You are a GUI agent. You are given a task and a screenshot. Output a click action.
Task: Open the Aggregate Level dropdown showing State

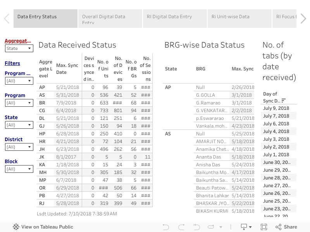19,48
